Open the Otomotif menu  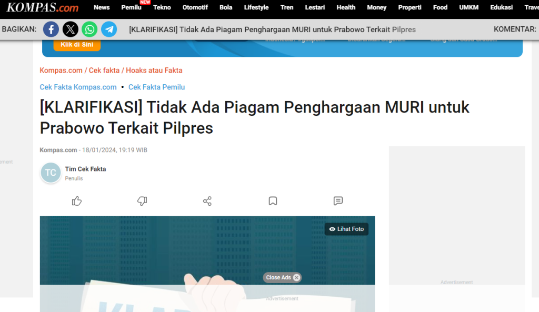tap(195, 7)
